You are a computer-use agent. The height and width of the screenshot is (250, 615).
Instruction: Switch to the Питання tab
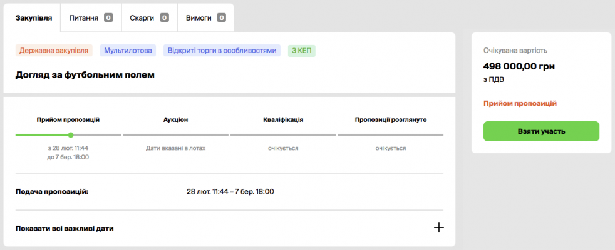[x=90, y=17]
